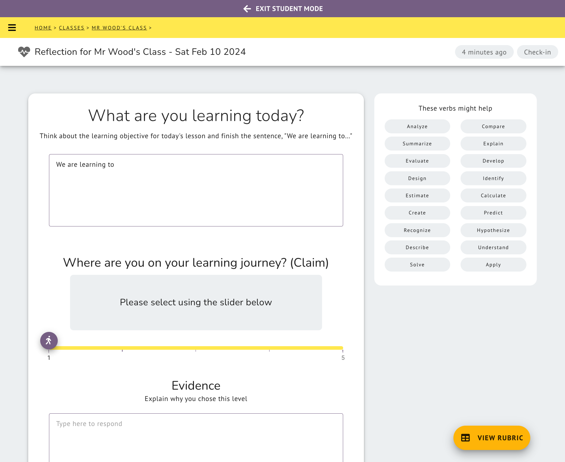
Task: Select the Estimate verb chip
Action: (x=417, y=196)
